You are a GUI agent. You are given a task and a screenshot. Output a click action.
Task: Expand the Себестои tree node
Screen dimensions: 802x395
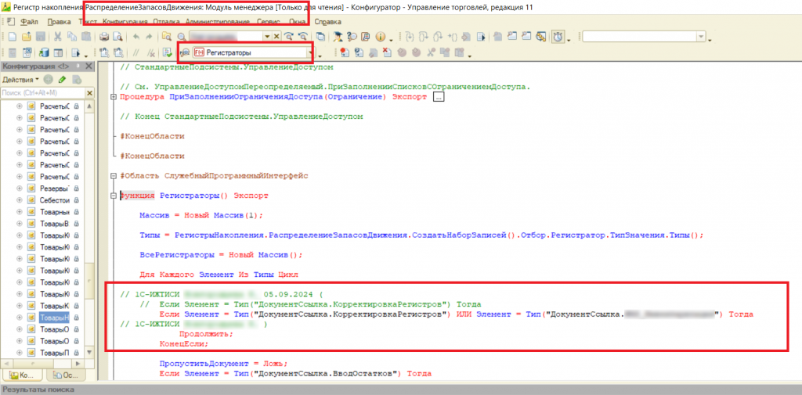[20, 200]
